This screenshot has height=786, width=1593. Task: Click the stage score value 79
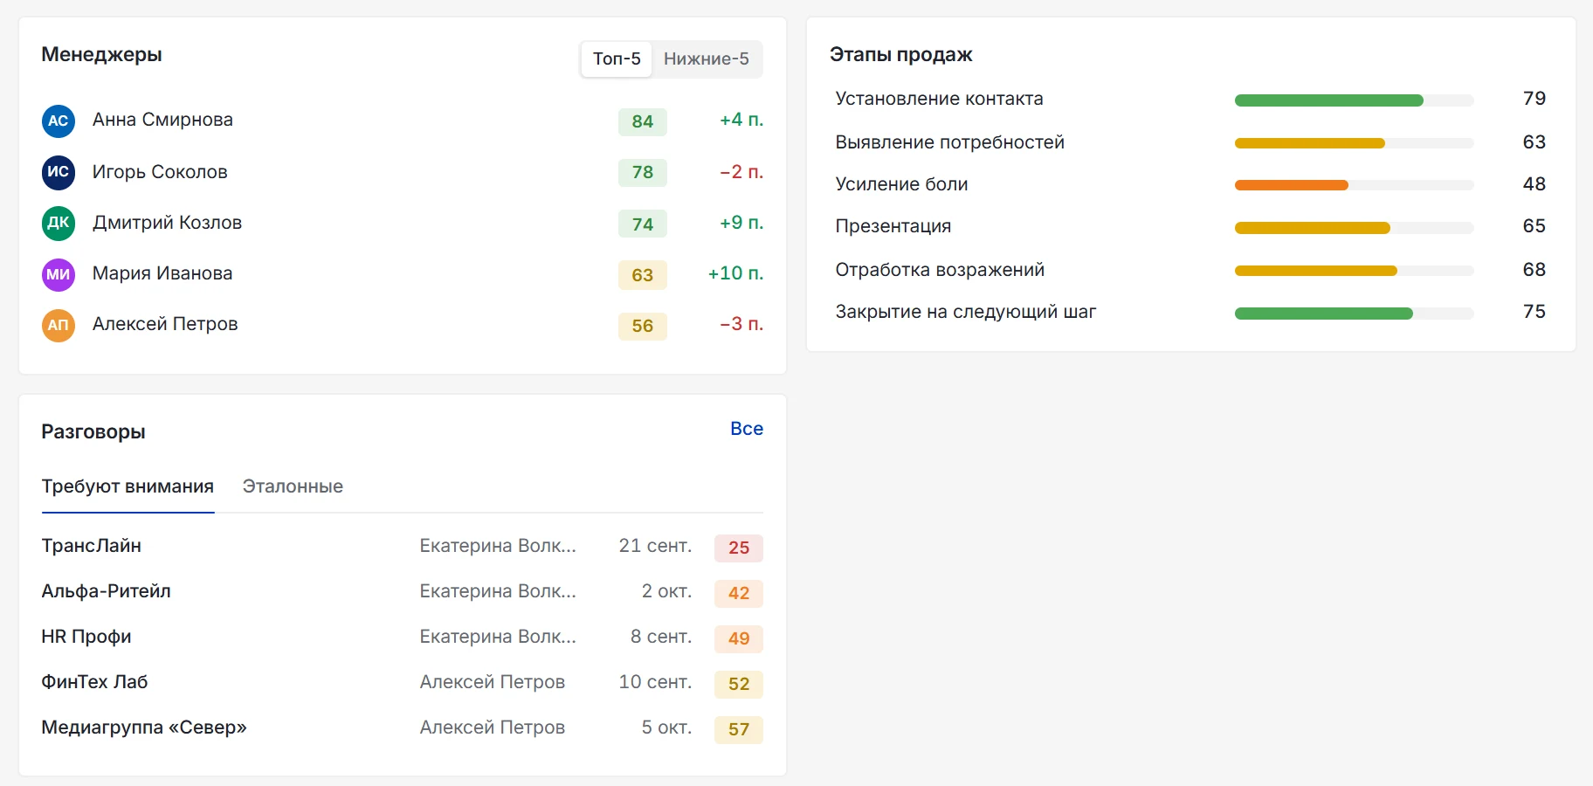pyautogui.click(x=1534, y=99)
